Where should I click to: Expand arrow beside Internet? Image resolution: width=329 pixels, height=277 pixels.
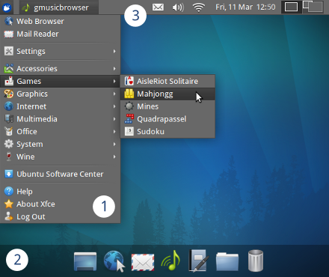pos(114,106)
